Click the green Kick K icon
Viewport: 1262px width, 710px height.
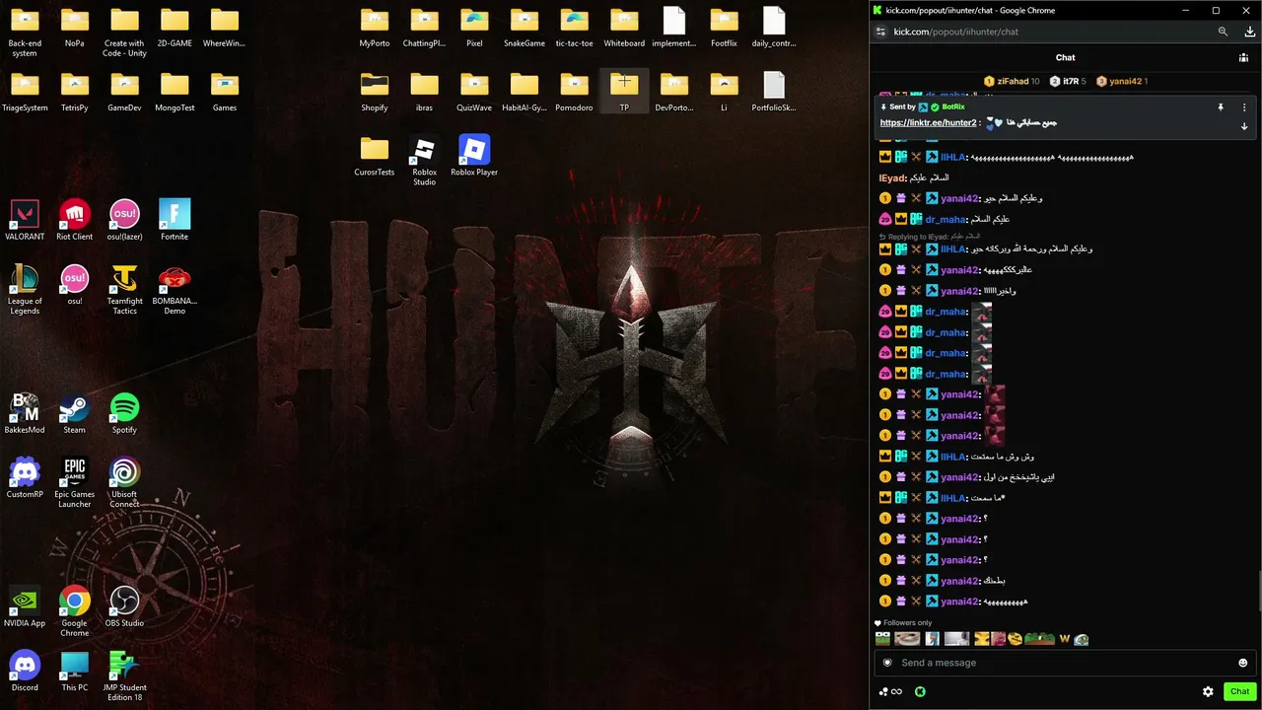point(920,691)
